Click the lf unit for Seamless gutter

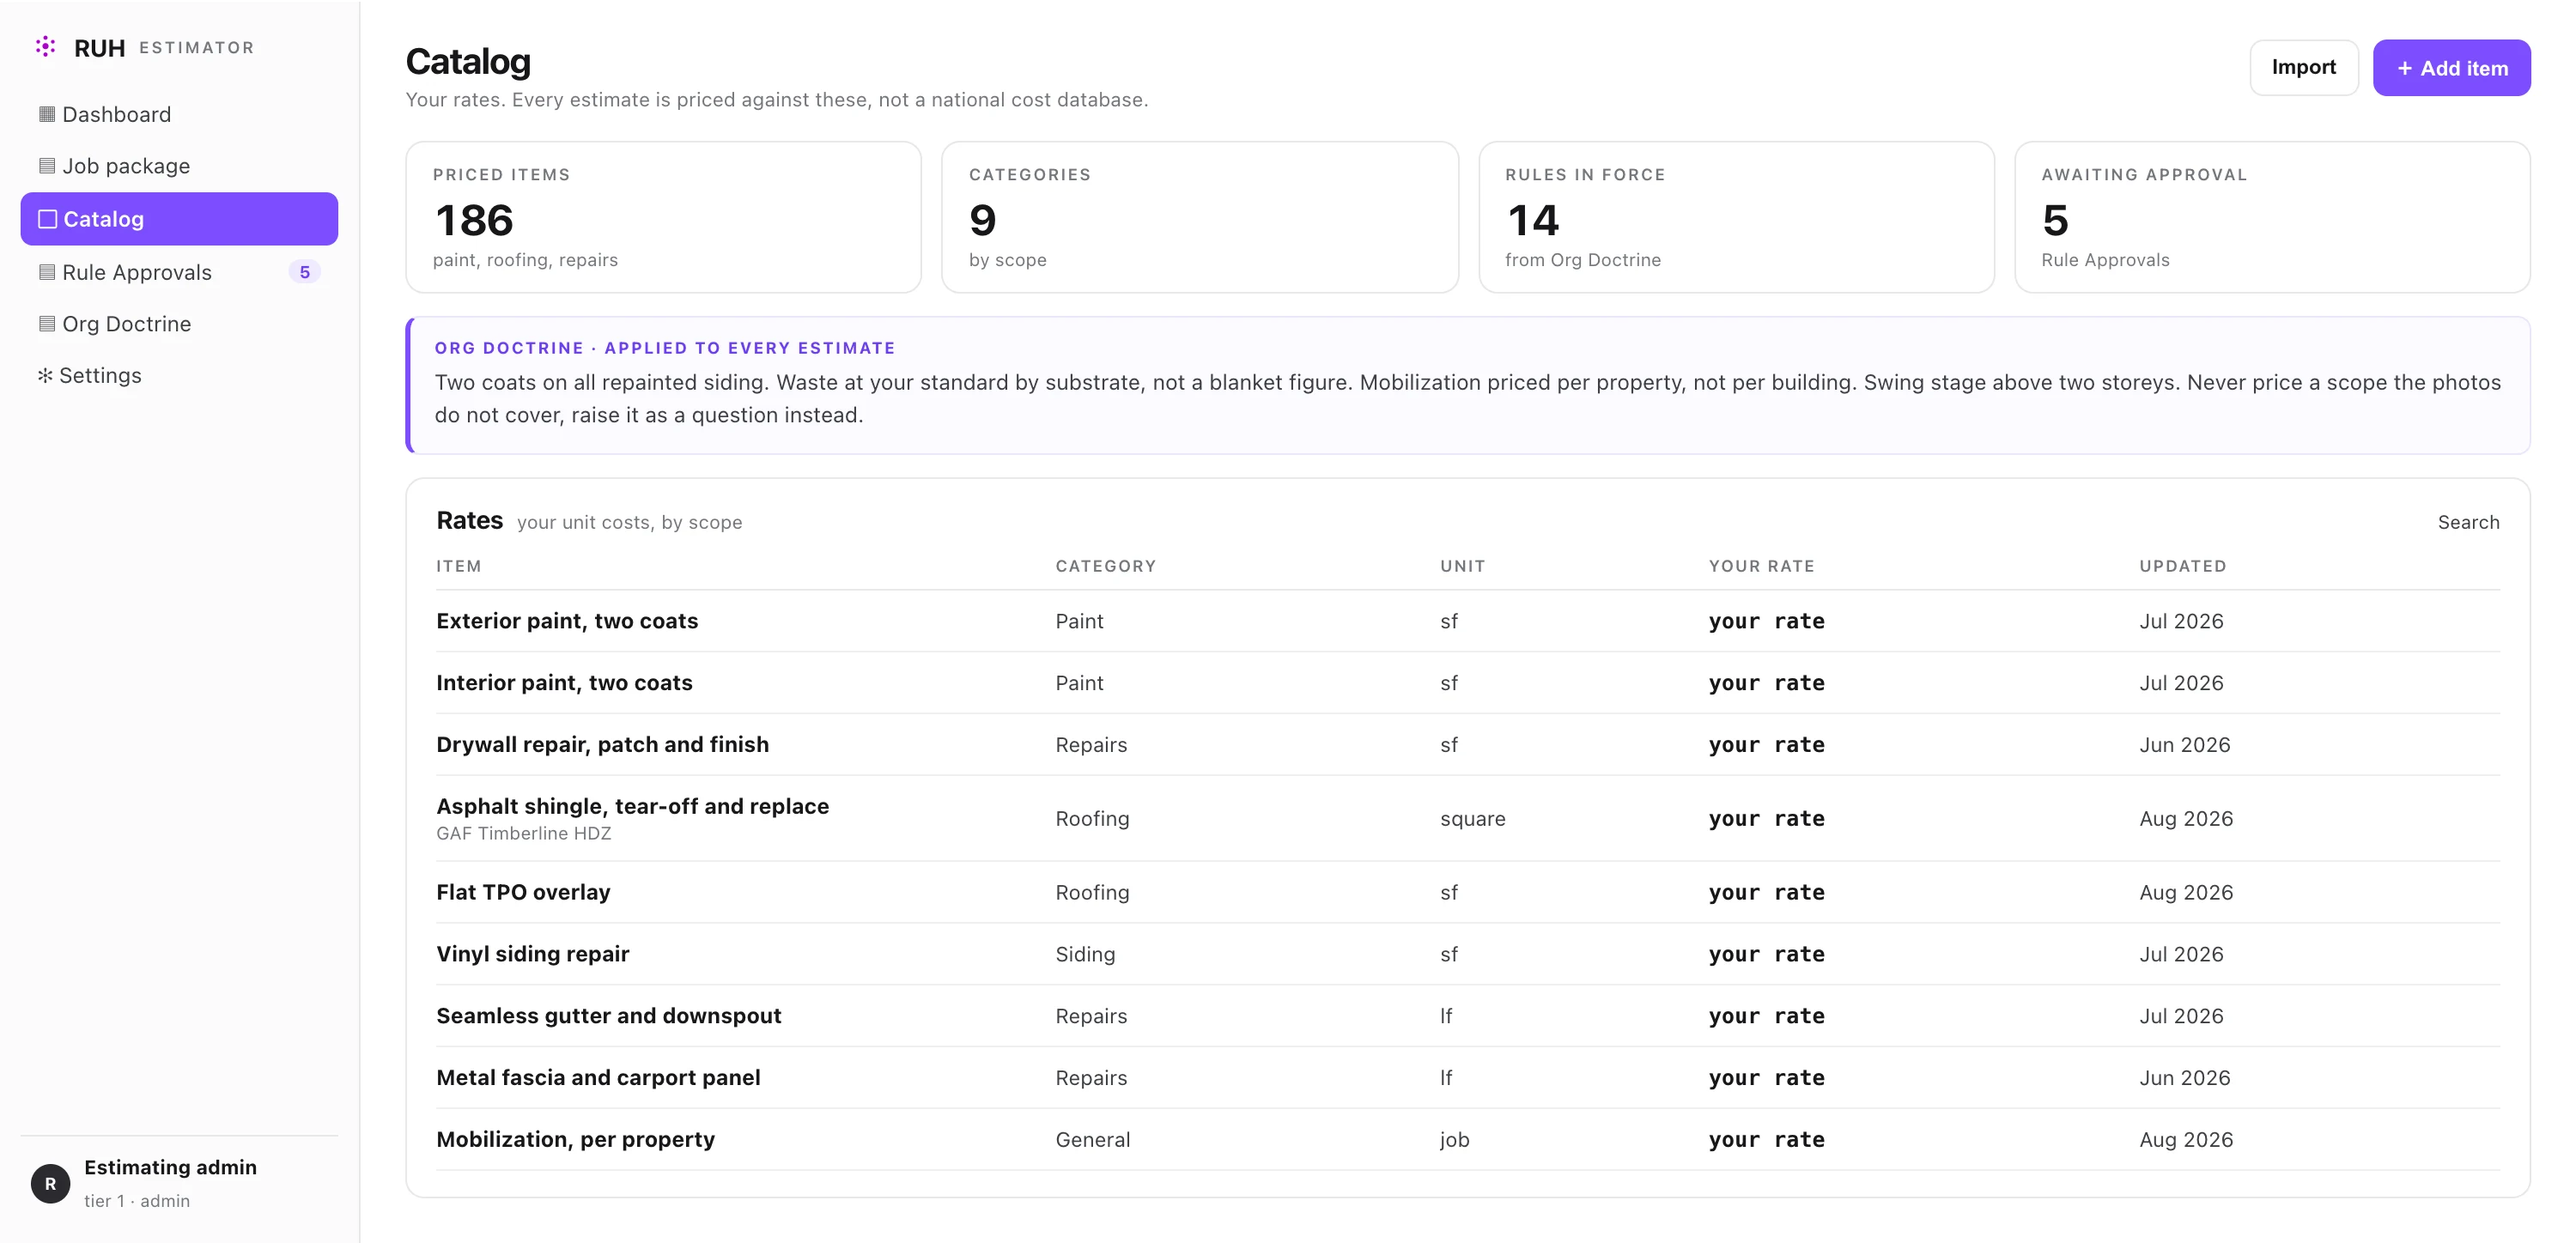(1446, 1016)
